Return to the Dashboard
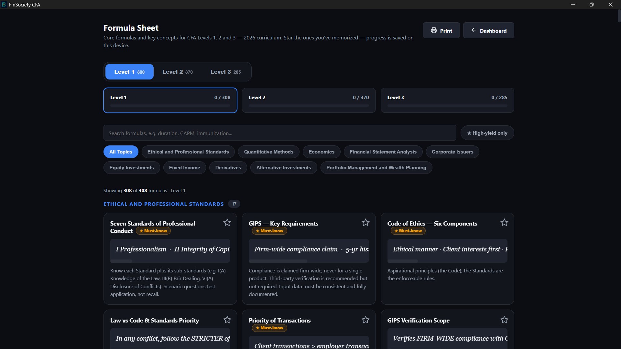 coord(488,30)
